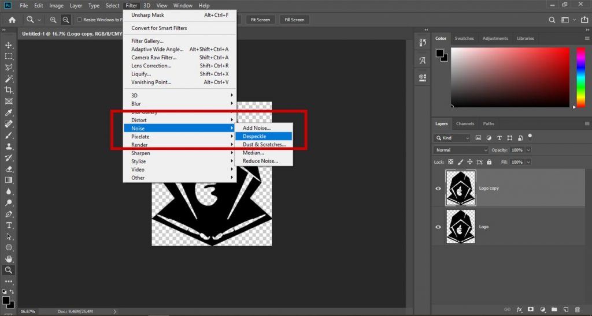The image size is (592, 316).
Task: Open the Layers panel menu
Action: [587, 123]
